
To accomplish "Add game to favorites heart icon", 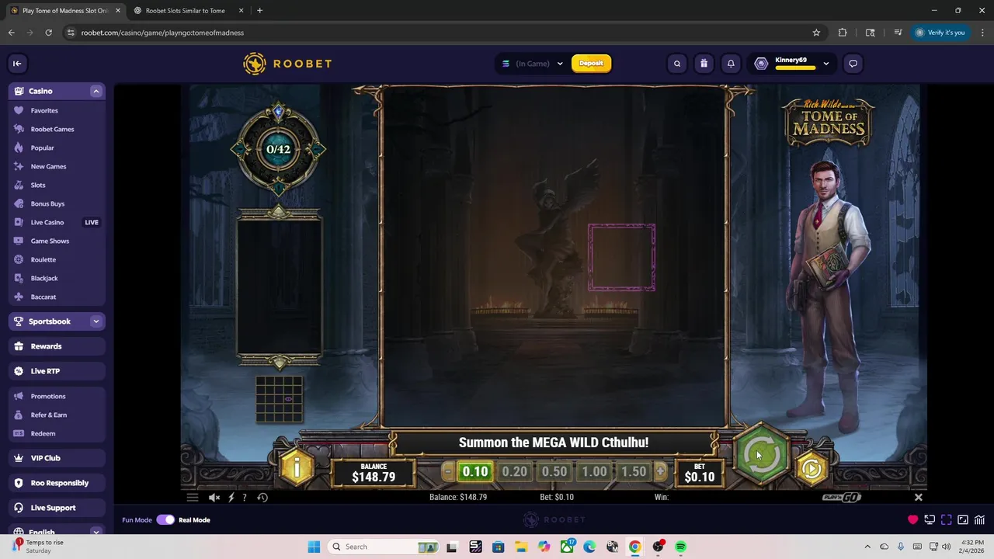I will click(913, 519).
